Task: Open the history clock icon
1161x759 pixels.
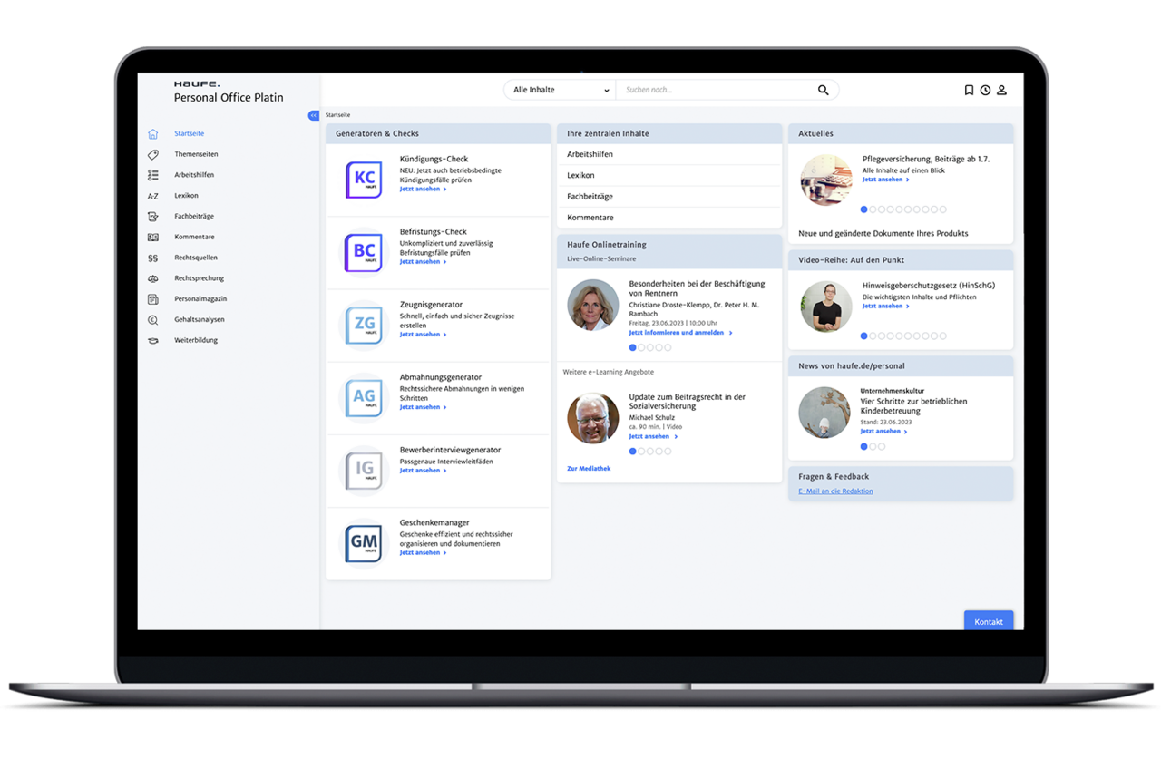Action: [985, 91]
